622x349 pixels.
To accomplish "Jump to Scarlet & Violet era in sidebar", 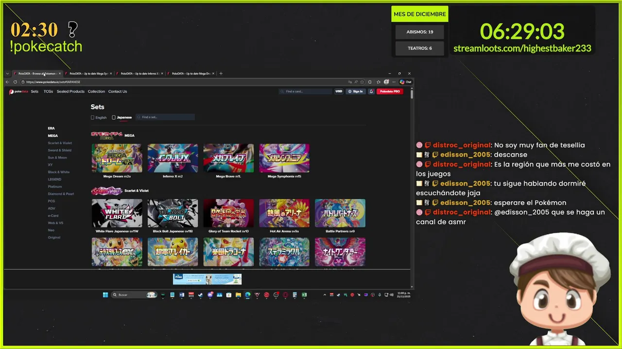I will (x=60, y=143).
